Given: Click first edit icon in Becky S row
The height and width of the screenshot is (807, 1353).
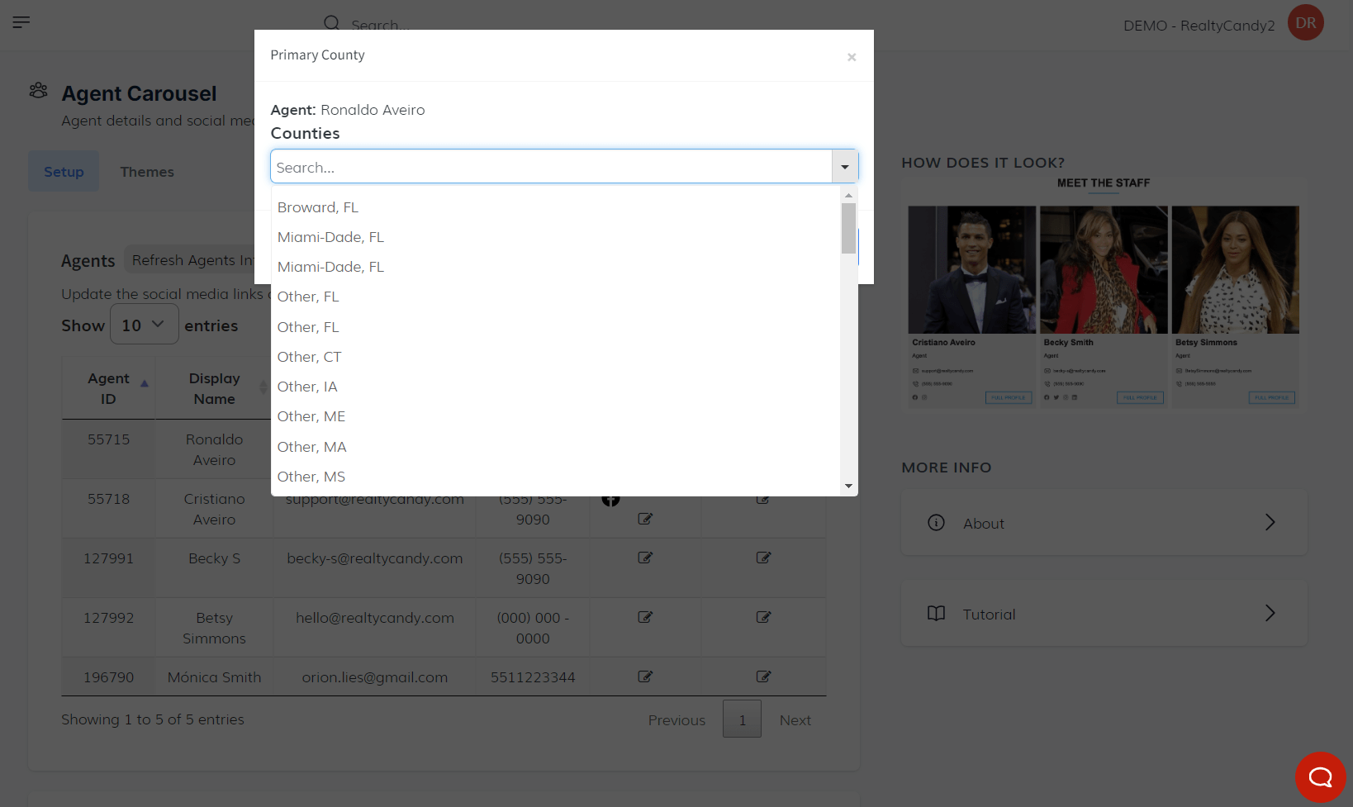Looking at the screenshot, I should pos(645,558).
